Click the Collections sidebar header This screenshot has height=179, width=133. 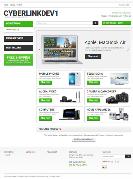[x=19, y=24]
